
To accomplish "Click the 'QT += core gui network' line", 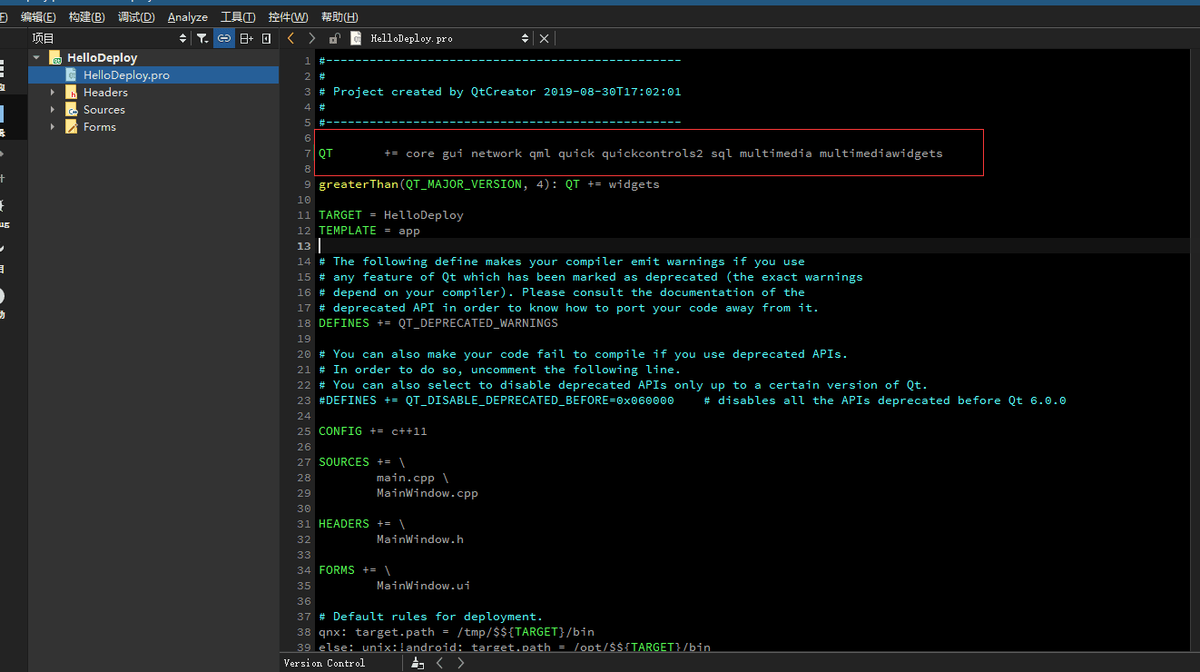I will click(631, 153).
